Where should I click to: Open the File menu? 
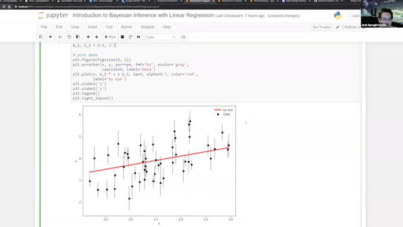[44, 27]
